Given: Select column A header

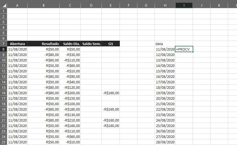Looking at the screenshot, I should coord(17,5).
